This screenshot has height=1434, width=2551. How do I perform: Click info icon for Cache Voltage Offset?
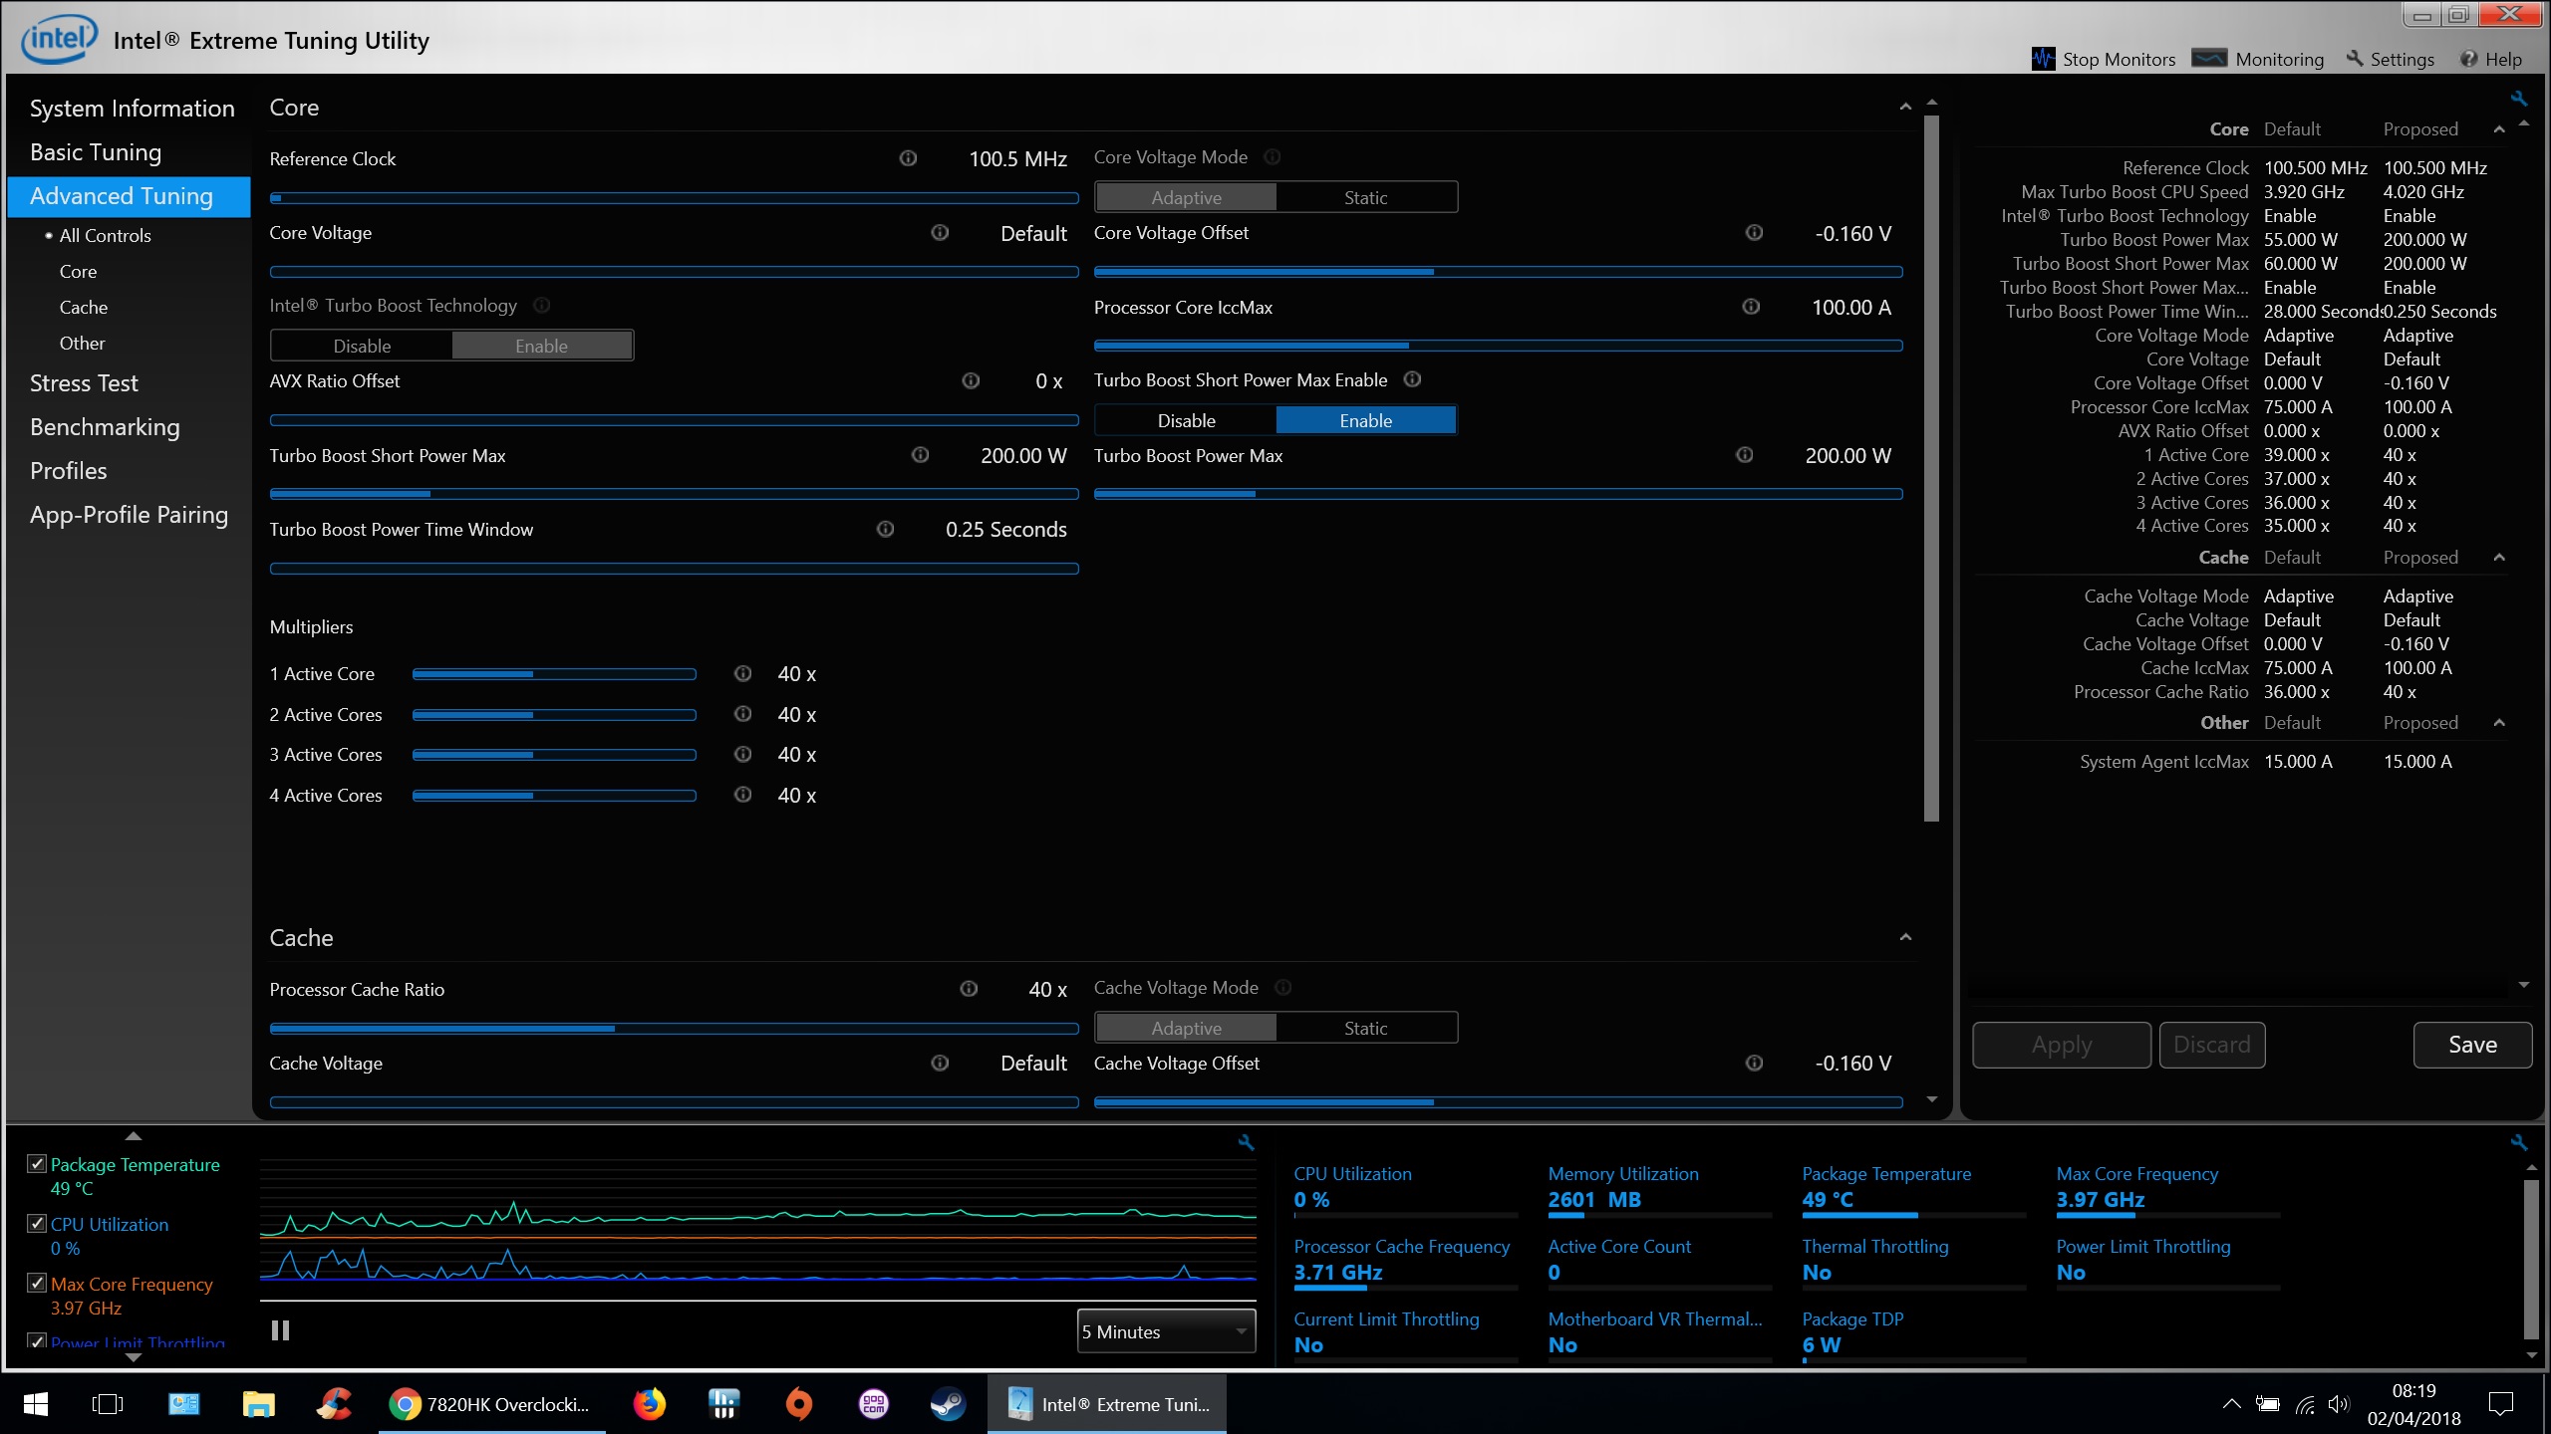pyautogui.click(x=1754, y=1063)
